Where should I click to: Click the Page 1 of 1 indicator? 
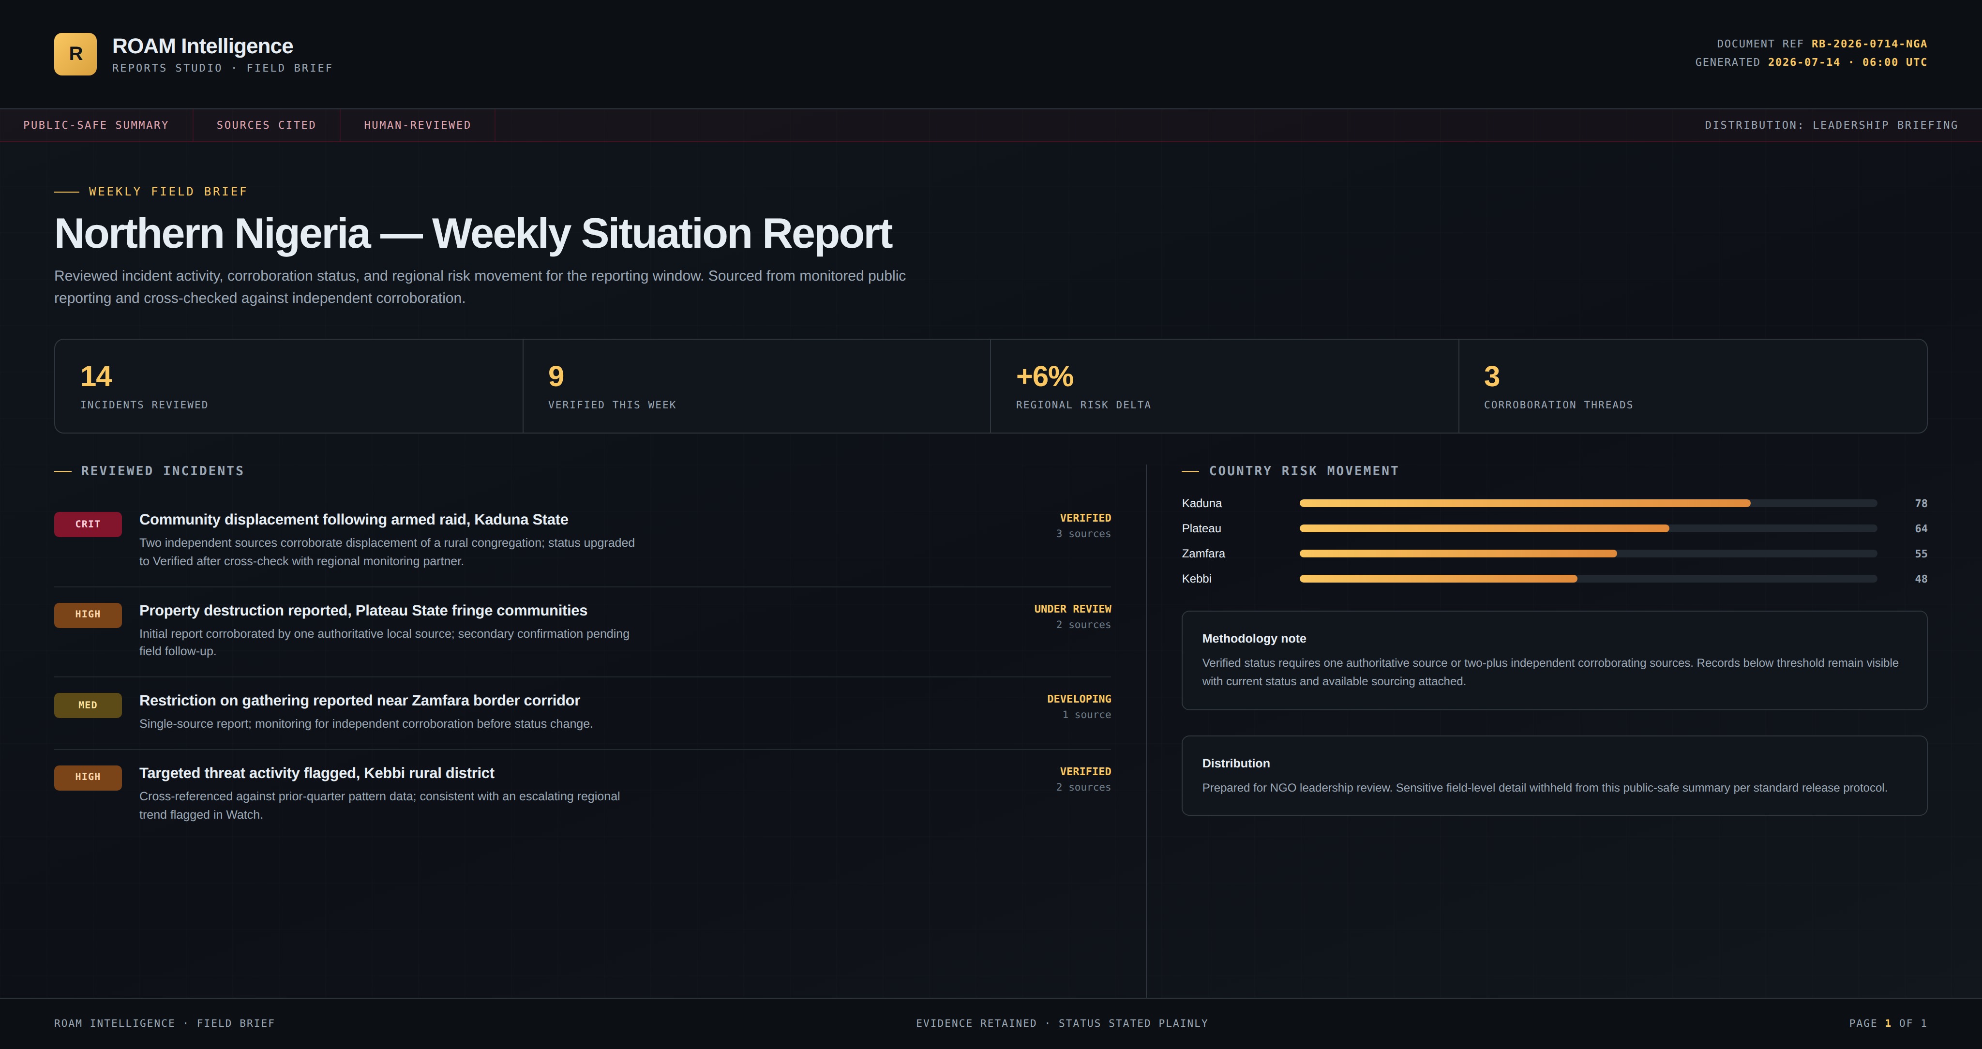point(1888,1024)
